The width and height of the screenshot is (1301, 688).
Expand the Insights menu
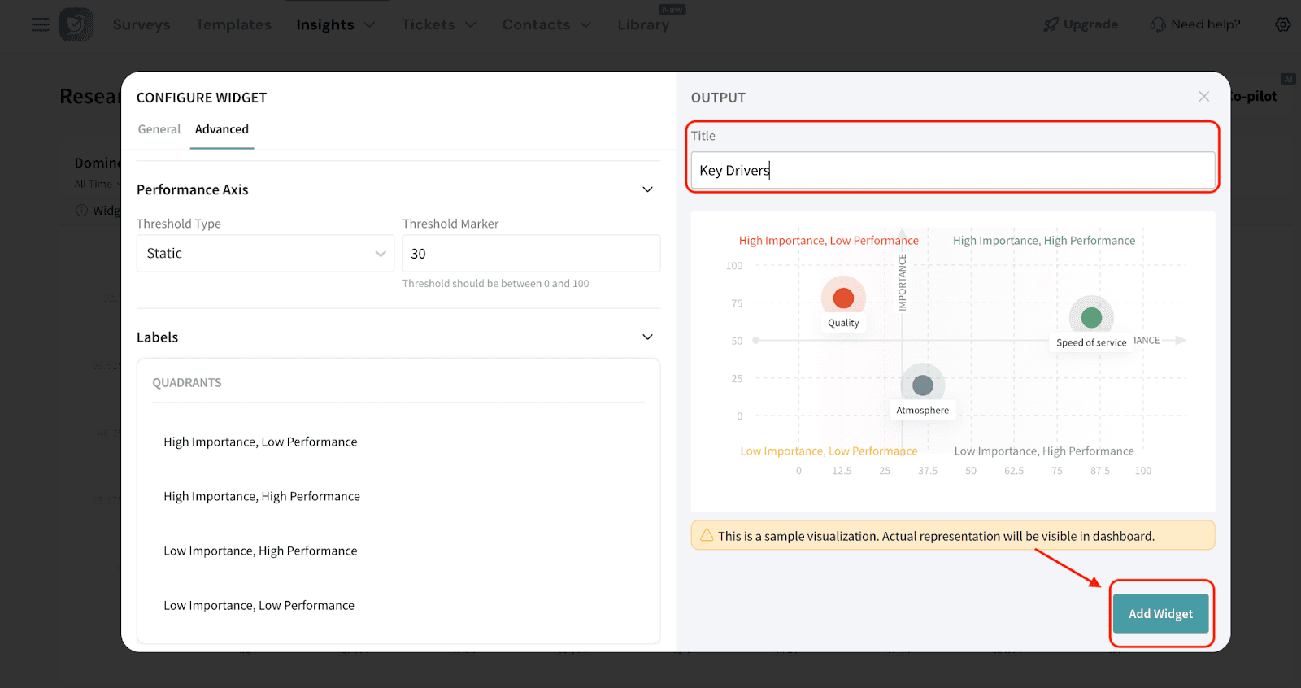coord(335,24)
